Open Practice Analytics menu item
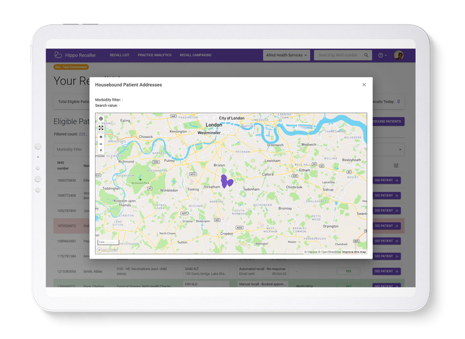The height and width of the screenshot is (339, 465). coord(155,55)
